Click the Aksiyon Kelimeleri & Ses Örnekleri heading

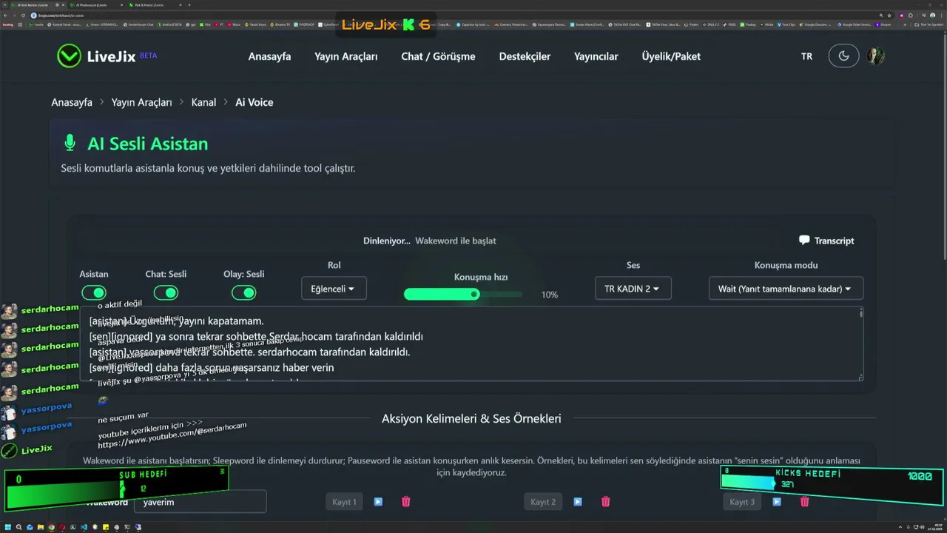pos(471,418)
